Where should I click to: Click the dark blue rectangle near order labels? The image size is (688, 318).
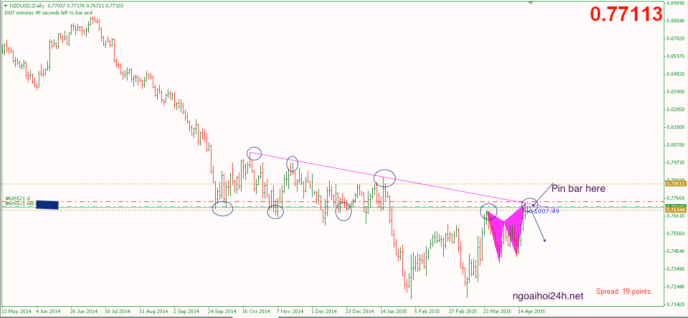(47, 204)
